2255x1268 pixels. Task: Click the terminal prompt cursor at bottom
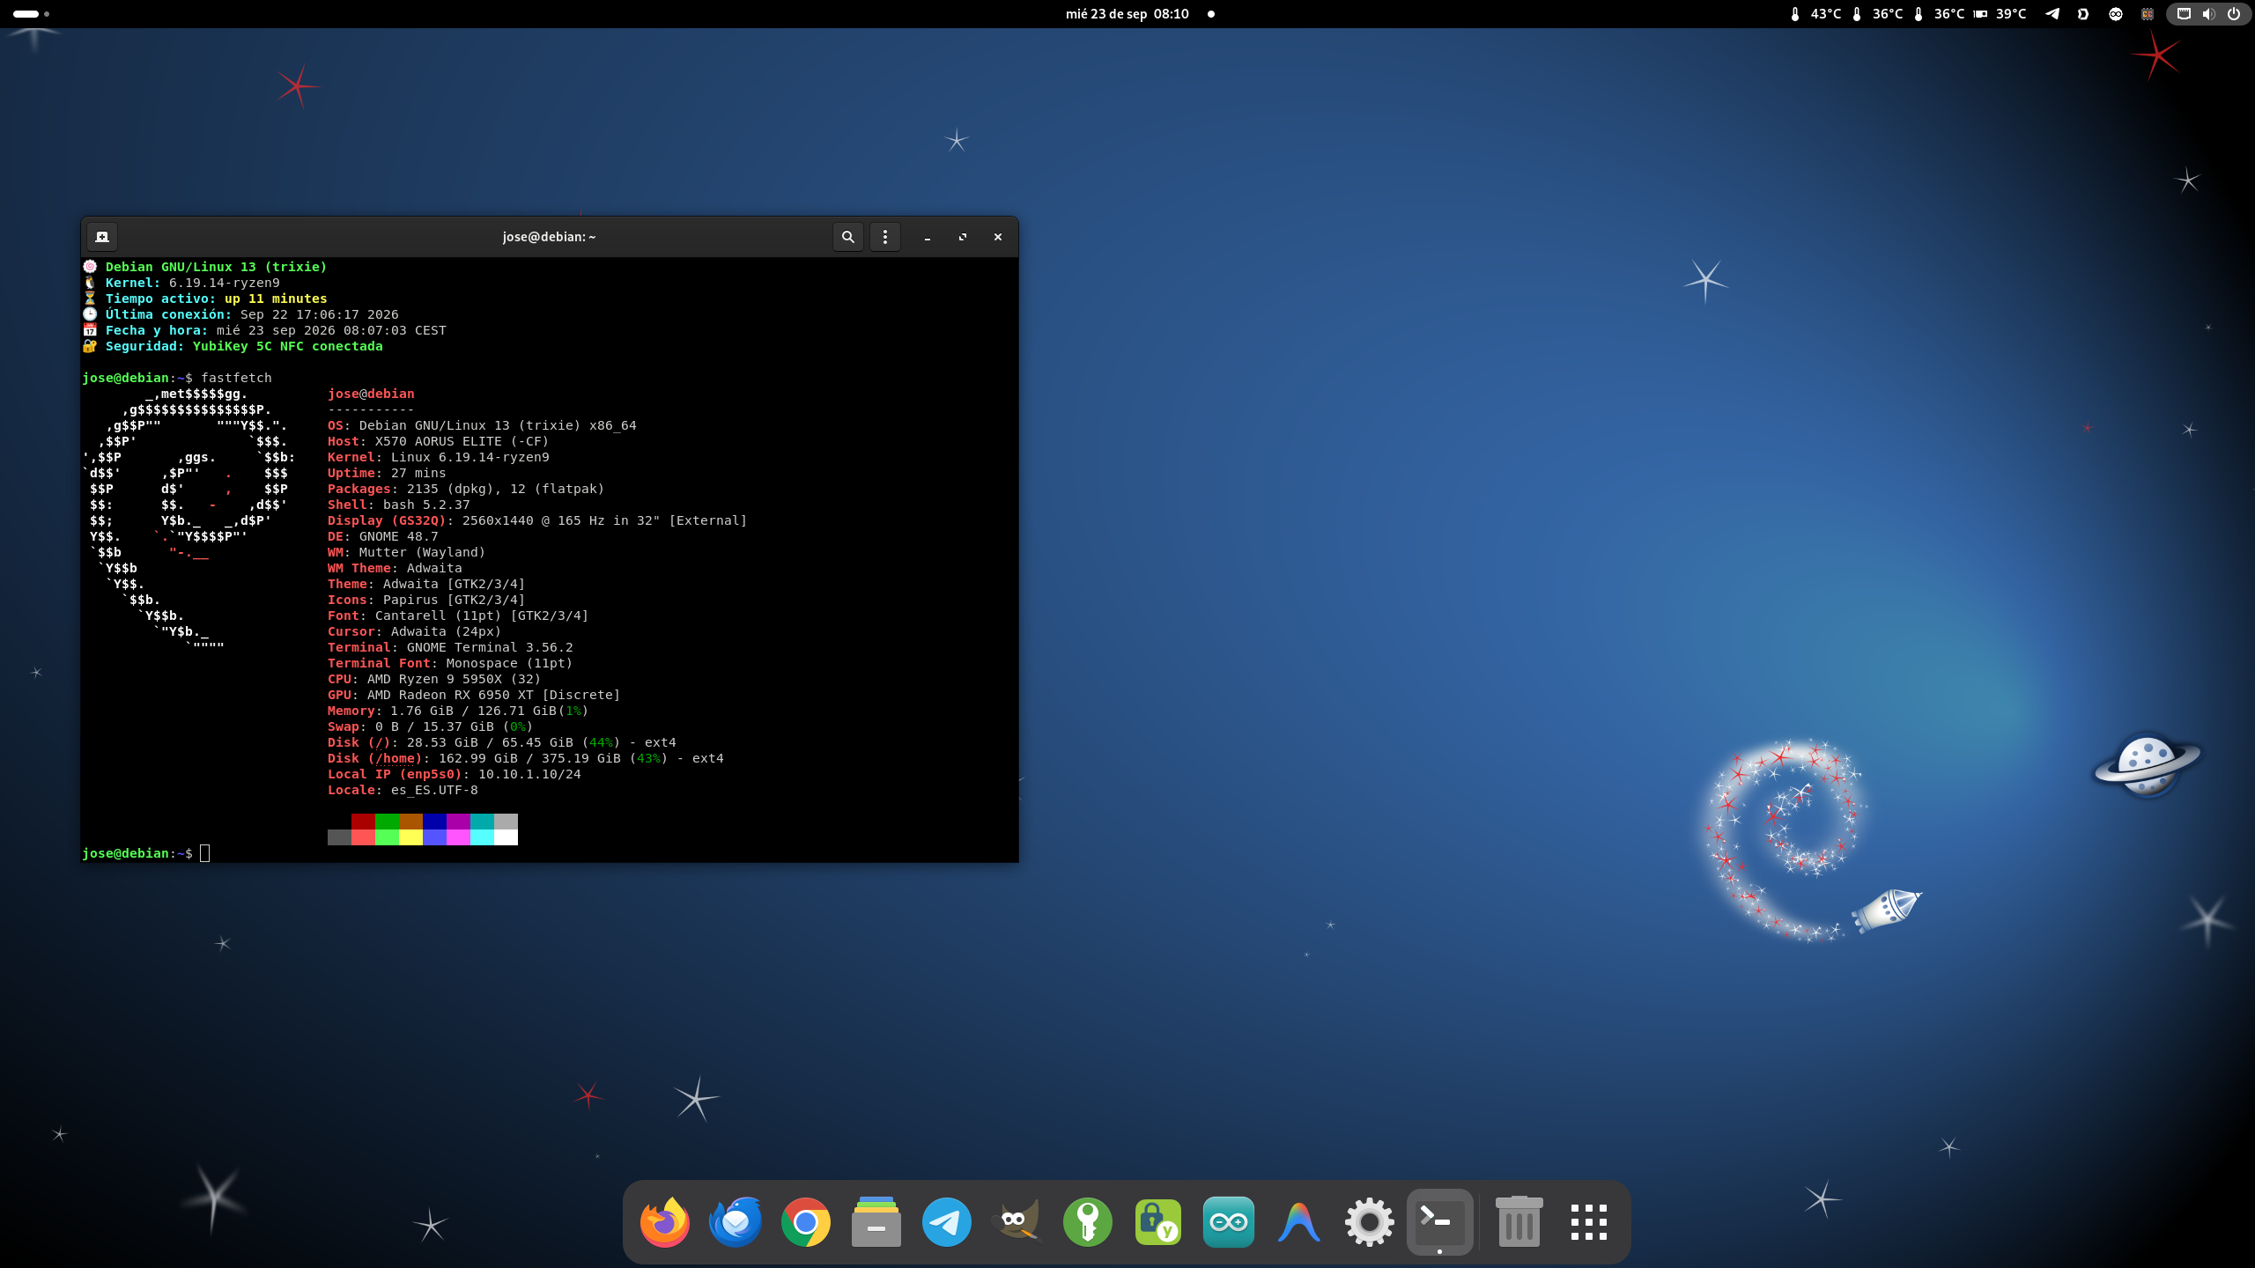click(204, 853)
